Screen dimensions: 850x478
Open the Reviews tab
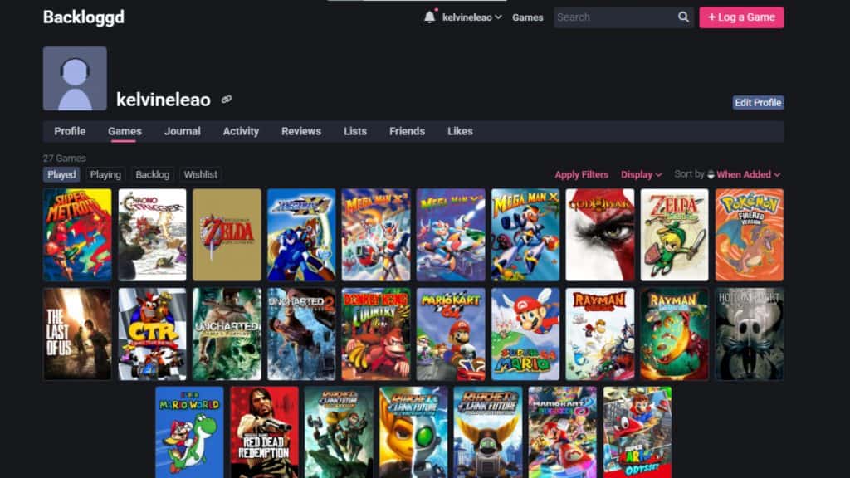[300, 131]
